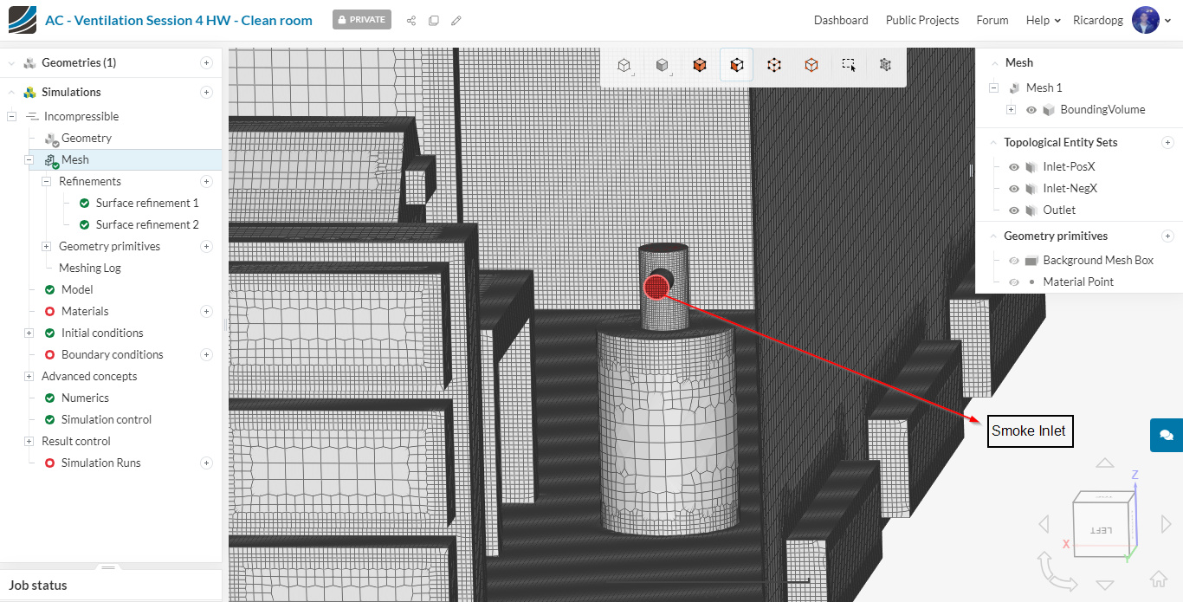Collapse the Geometries (1) section

[11, 63]
